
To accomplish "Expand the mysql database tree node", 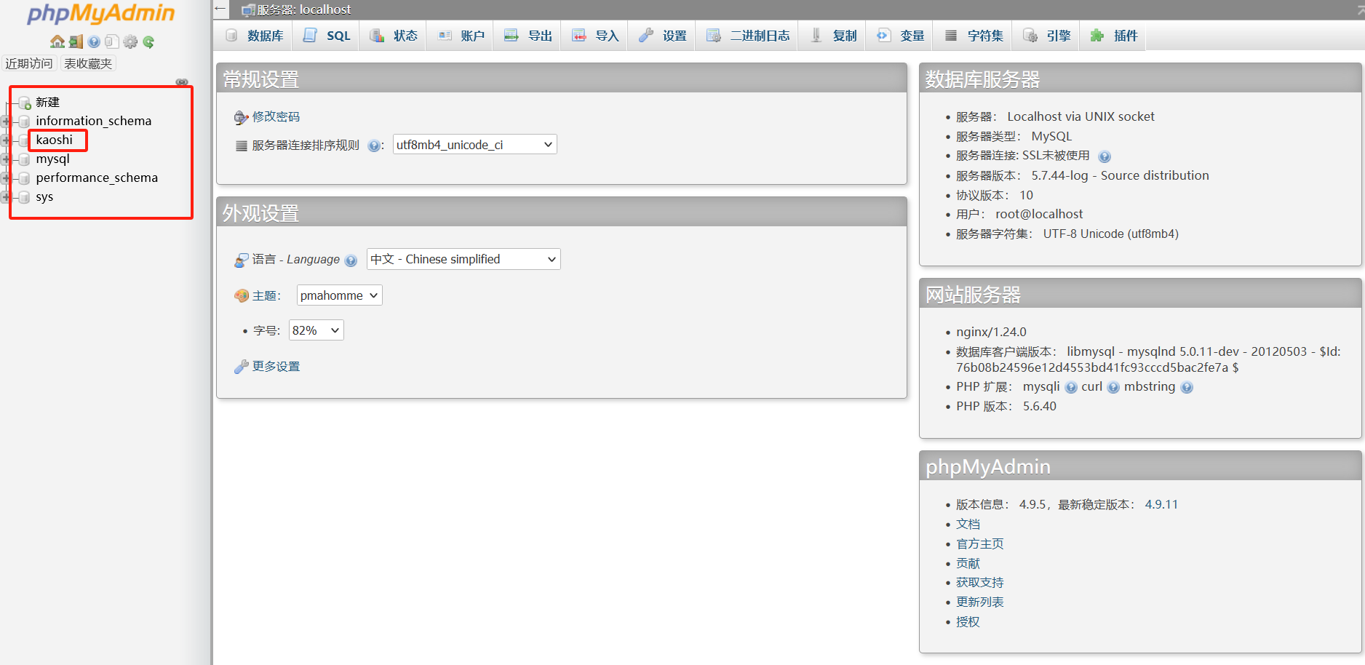I will point(5,159).
